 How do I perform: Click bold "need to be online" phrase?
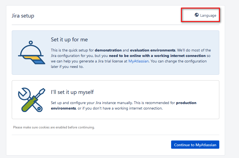(x=122, y=56)
